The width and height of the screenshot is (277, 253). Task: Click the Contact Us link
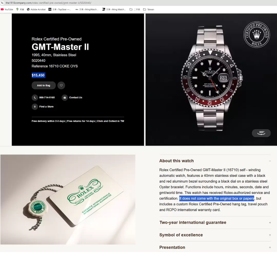click(x=76, y=98)
